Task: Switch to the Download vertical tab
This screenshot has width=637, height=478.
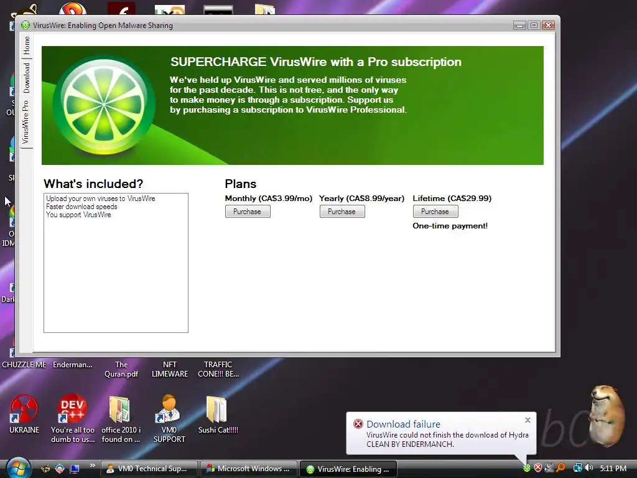Action: (26, 78)
